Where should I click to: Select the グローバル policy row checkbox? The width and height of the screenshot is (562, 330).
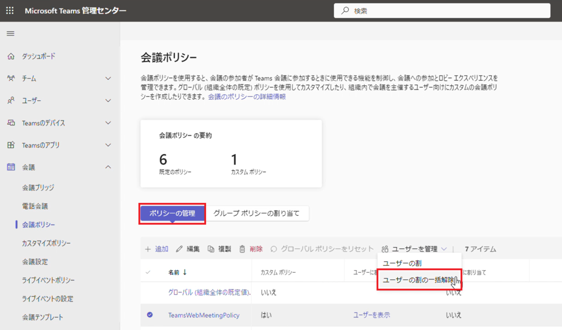[x=149, y=291]
